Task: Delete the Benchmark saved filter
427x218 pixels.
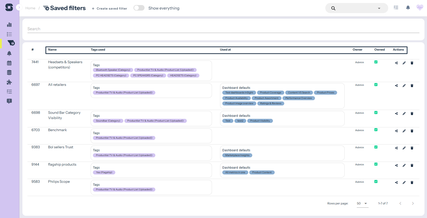Action: click(x=412, y=131)
